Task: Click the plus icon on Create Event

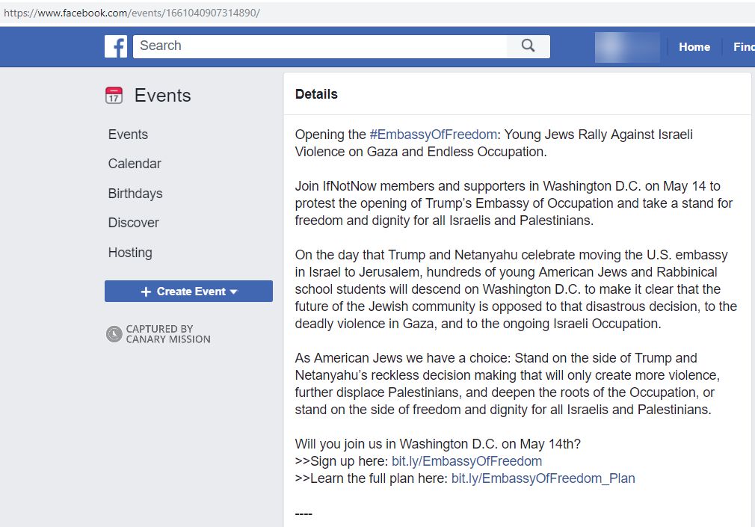Action: click(x=146, y=292)
